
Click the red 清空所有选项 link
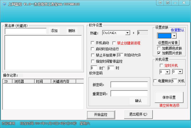point(169,105)
